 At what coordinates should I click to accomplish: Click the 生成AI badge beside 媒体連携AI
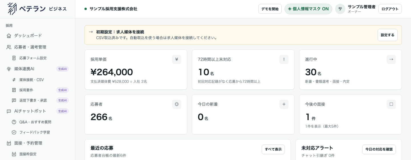click(63, 69)
